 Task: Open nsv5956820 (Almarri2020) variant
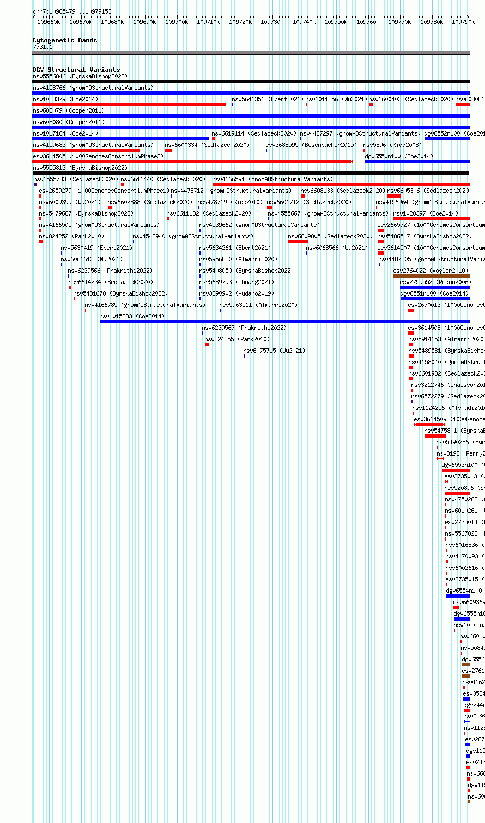coord(238,259)
